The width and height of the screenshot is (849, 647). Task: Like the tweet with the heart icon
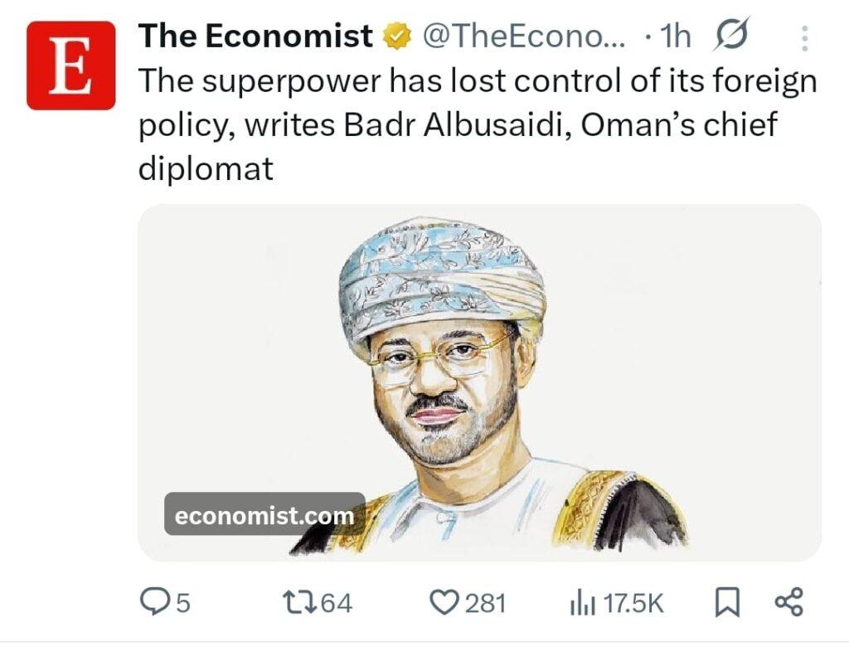[x=447, y=602]
